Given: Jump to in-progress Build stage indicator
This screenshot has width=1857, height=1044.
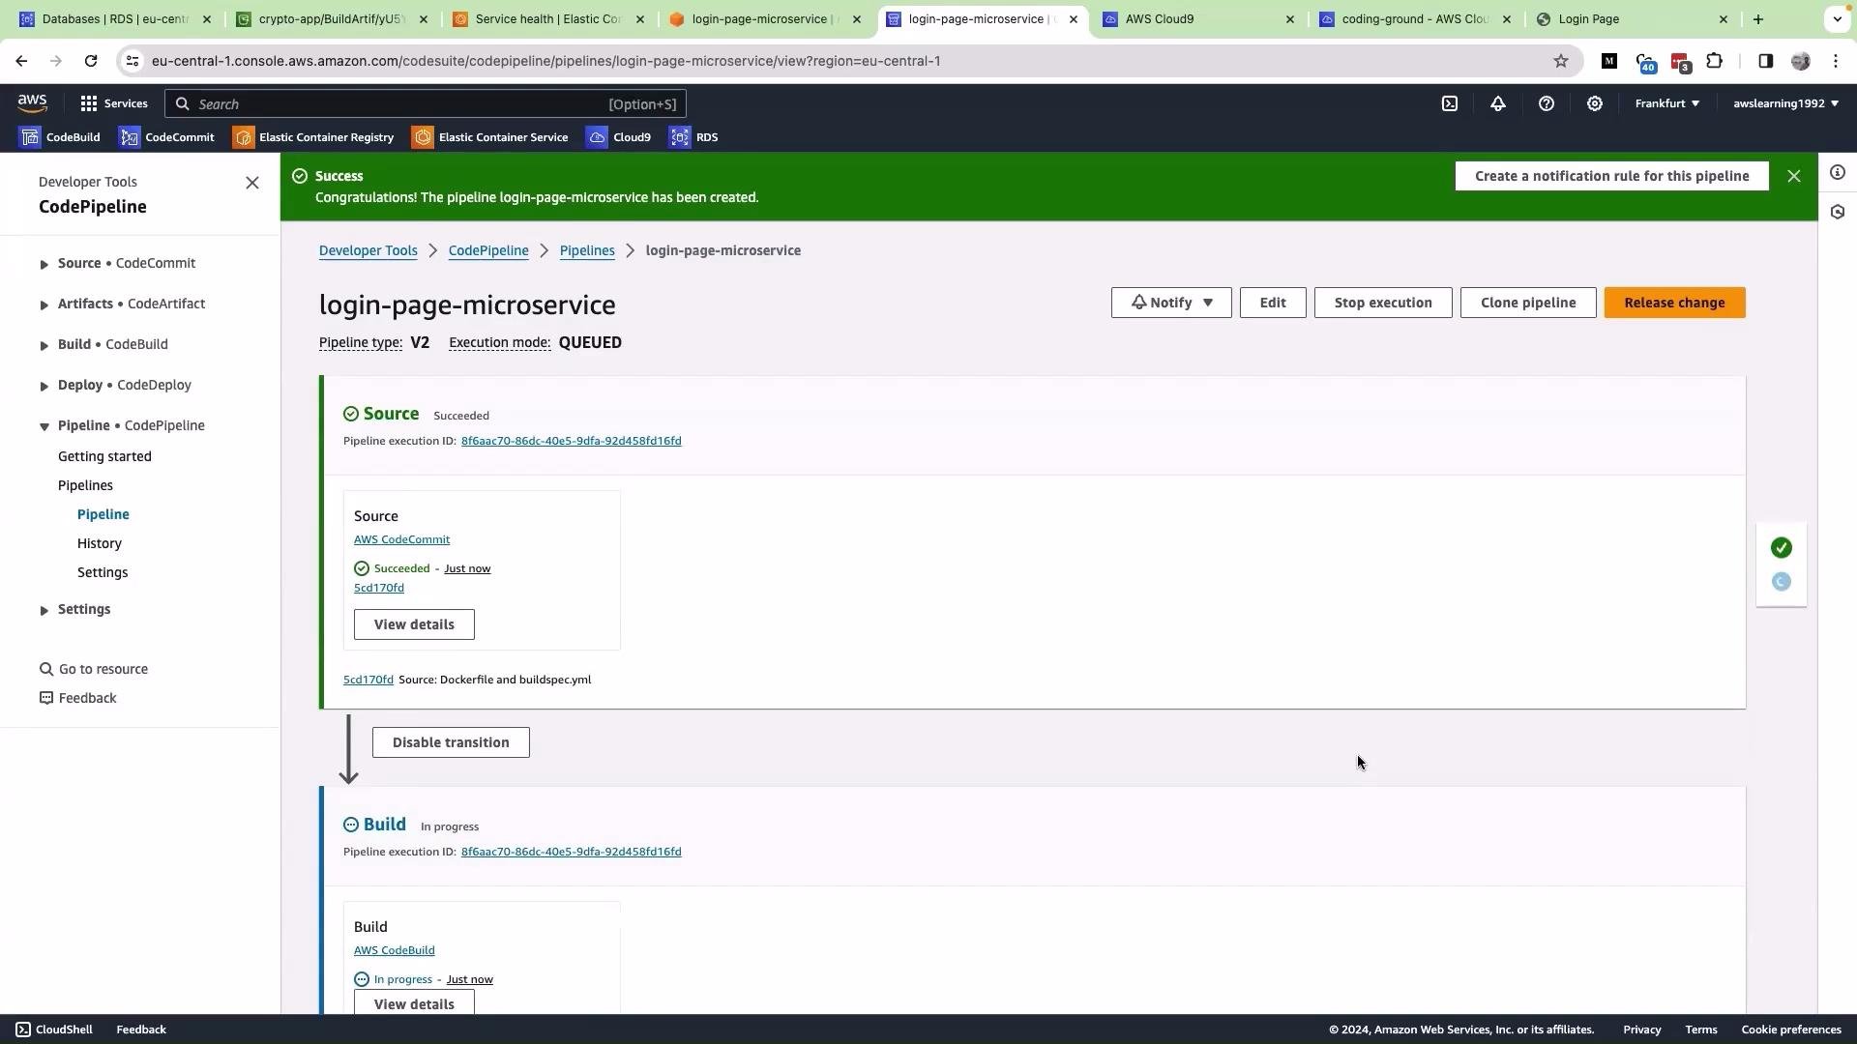Looking at the screenshot, I should coord(1782,582).
